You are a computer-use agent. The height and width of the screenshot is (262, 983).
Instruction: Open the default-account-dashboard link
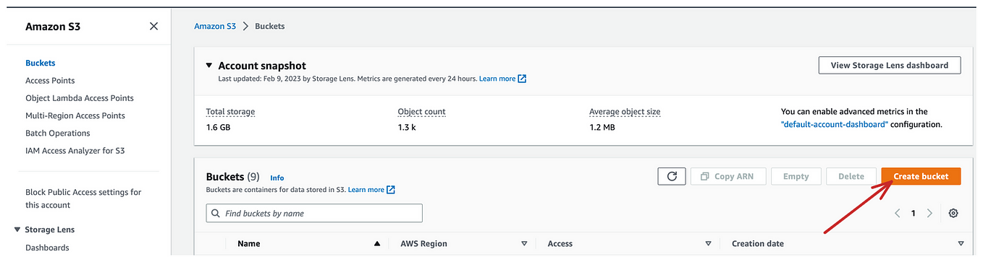point(835,124)
